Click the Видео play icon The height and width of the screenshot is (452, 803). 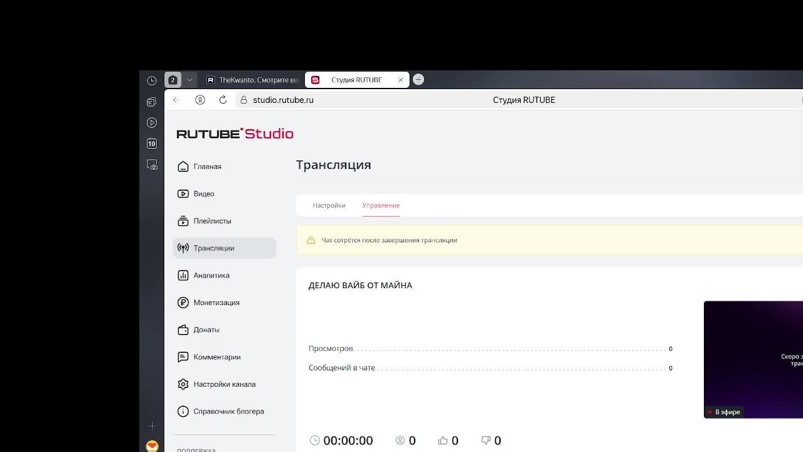(x=183, y=193)
